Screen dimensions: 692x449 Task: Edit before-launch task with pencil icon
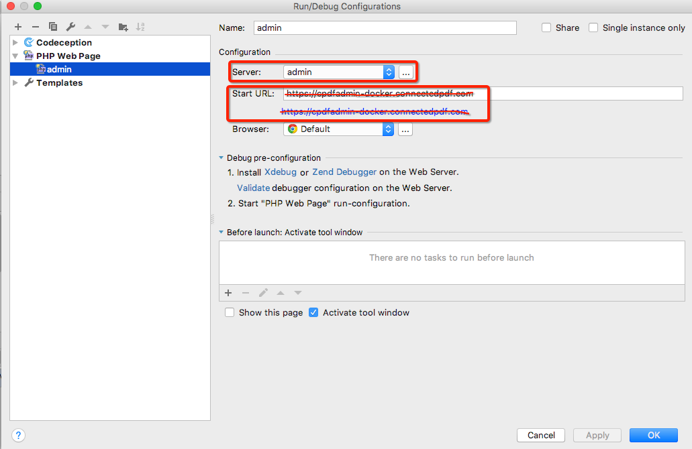263,293
